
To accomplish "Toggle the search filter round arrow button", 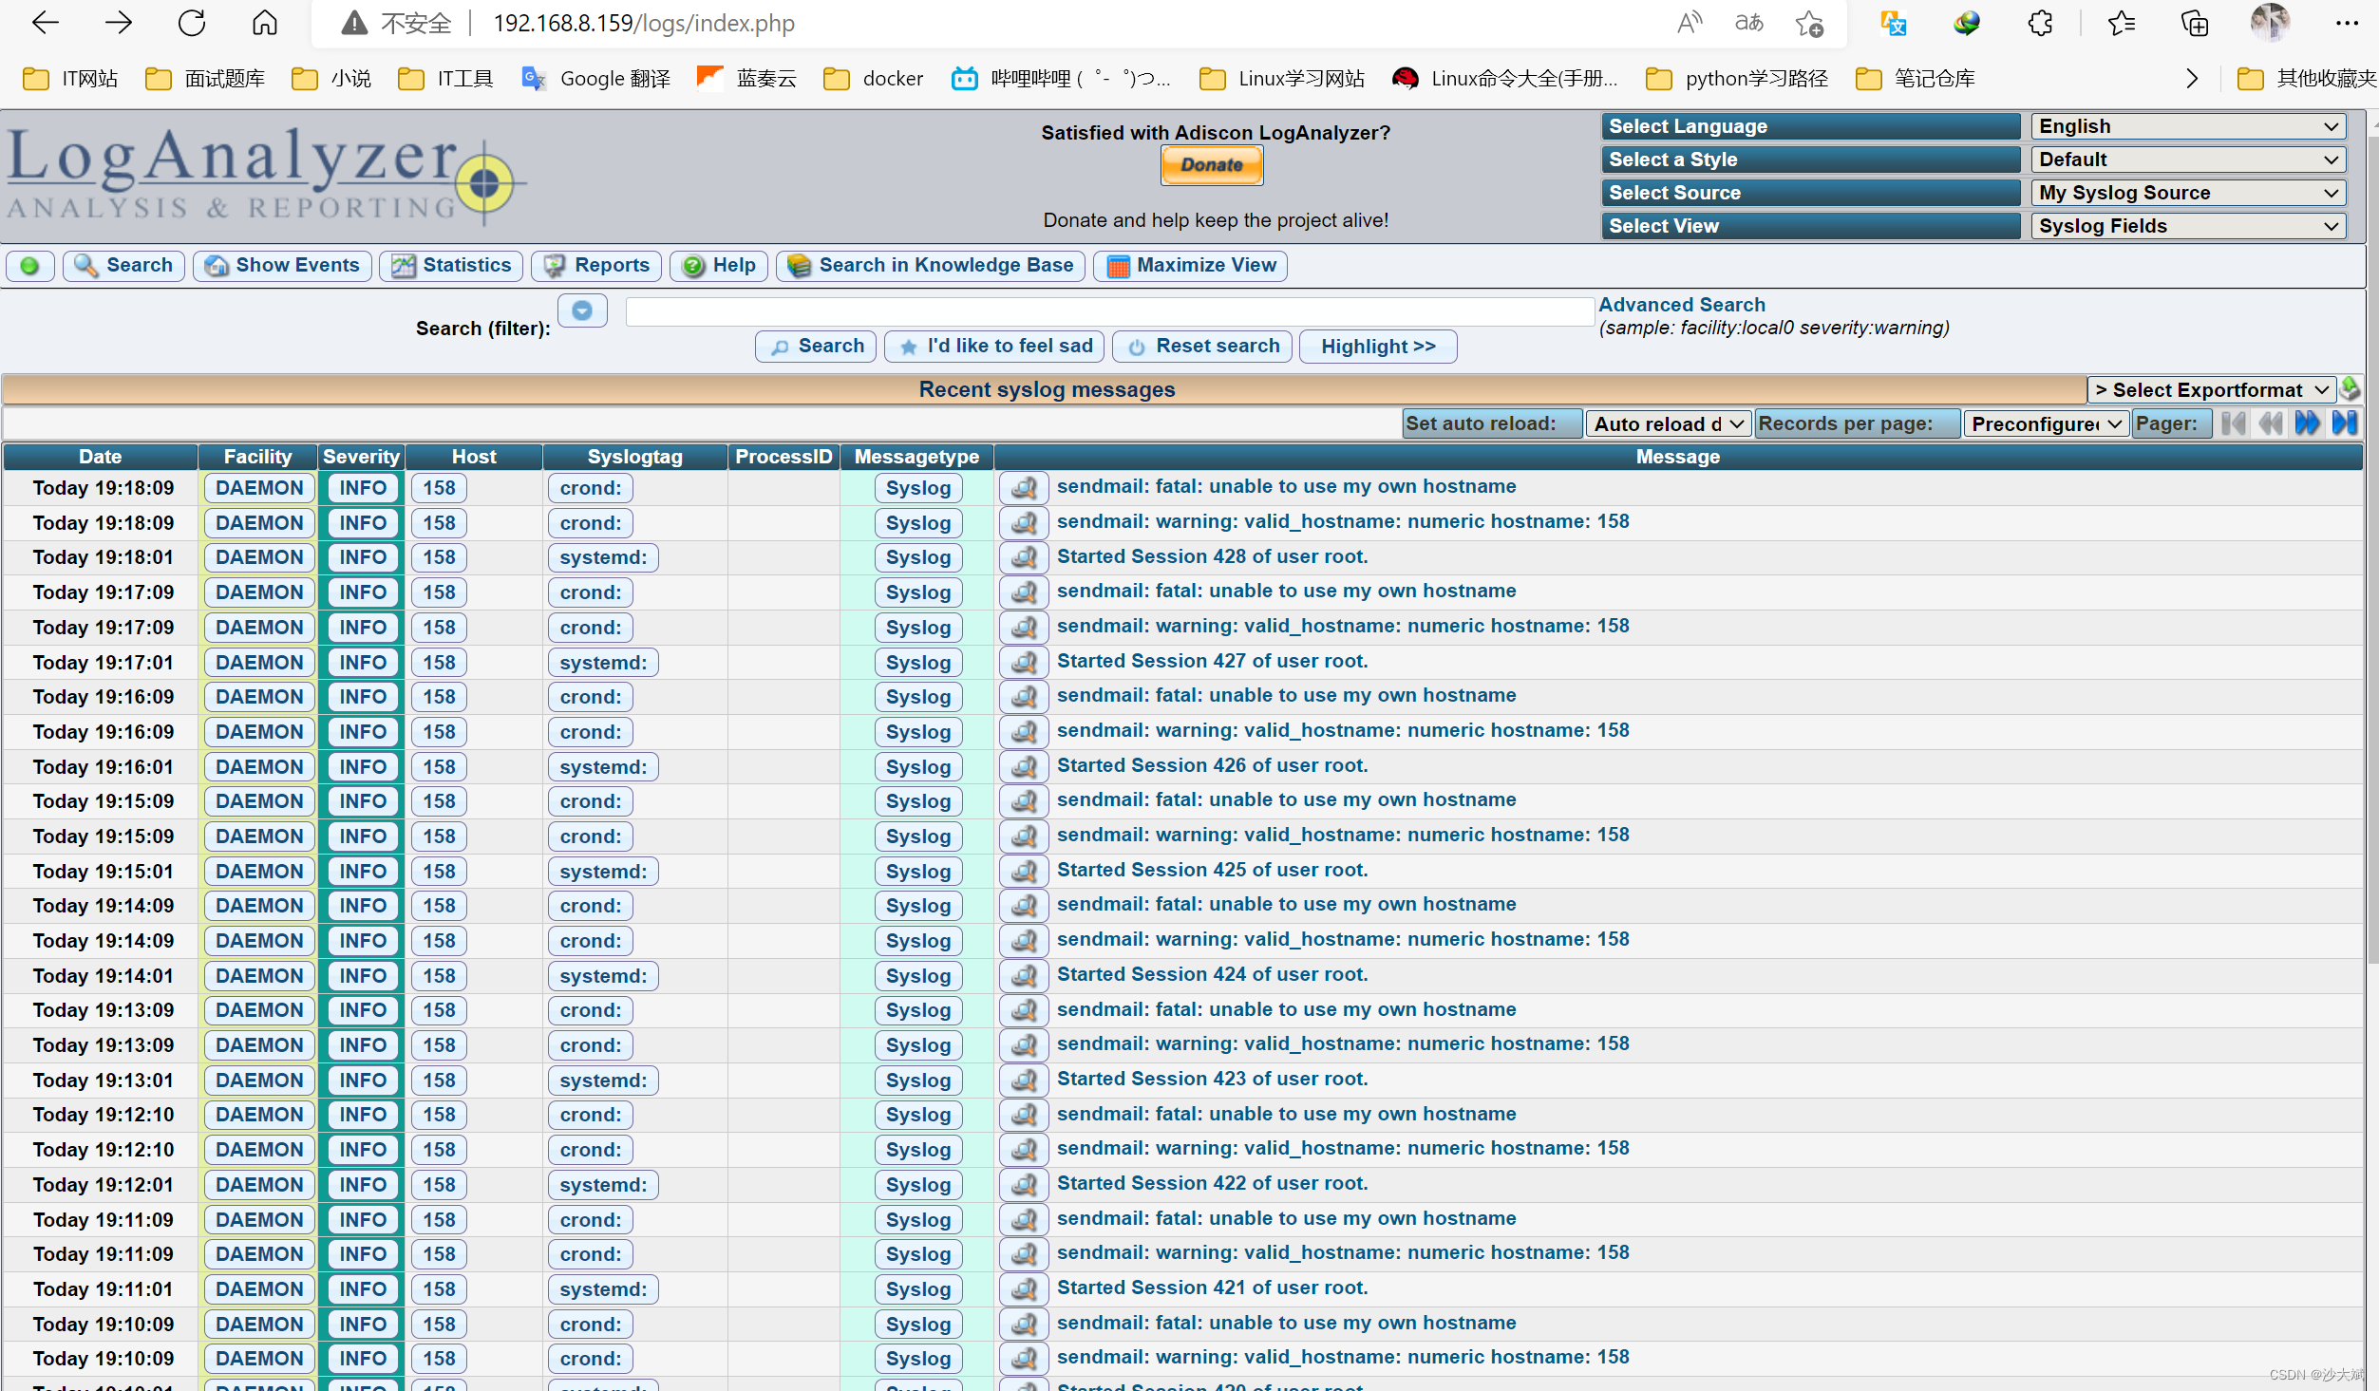I will pos(582,310).
